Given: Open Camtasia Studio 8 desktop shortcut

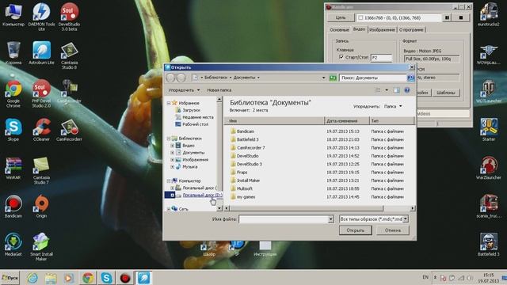Looking at the screenshot, I should [69, 55].
